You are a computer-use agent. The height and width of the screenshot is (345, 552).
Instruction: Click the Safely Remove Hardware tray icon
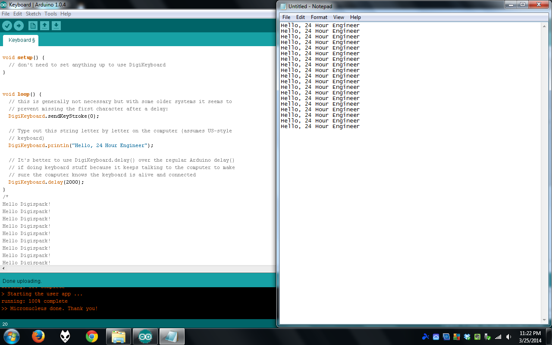coord(488,337)
